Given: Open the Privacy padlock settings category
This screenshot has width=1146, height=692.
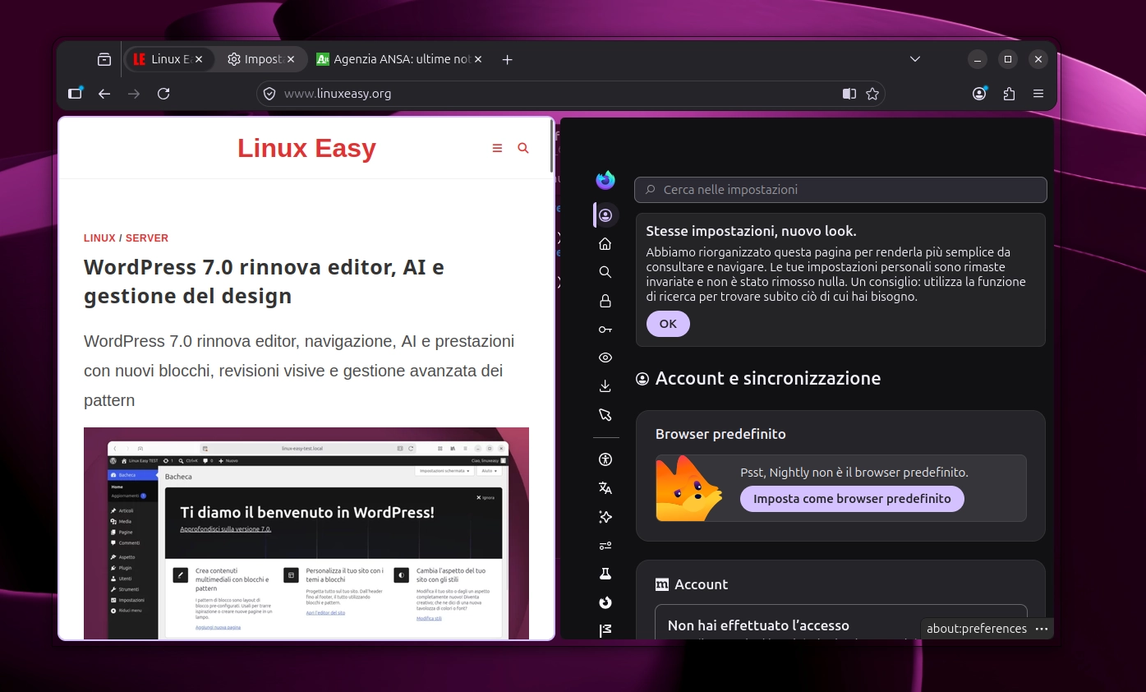Looking at the screenshot, I should click(605, 301).
